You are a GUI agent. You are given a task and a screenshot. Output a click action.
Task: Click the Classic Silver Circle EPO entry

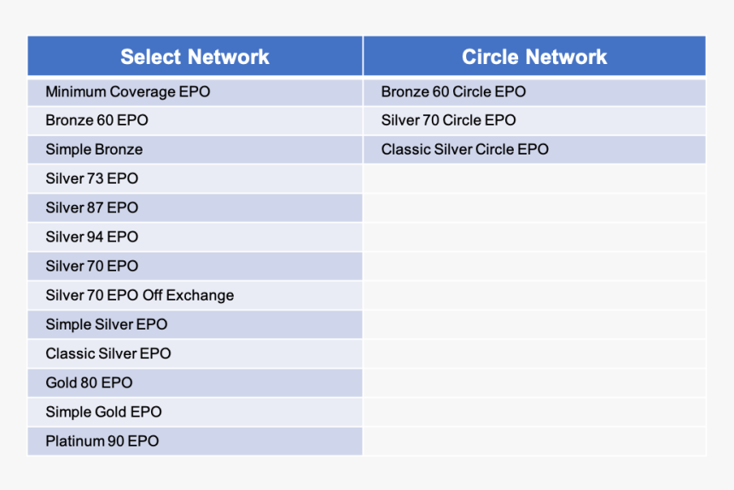tap(534, 149)
